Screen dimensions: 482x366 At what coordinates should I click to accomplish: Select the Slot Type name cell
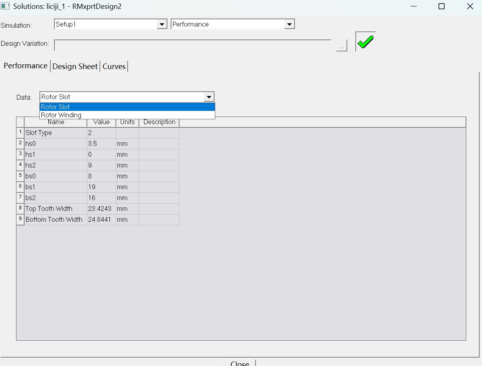click(56, 133)
